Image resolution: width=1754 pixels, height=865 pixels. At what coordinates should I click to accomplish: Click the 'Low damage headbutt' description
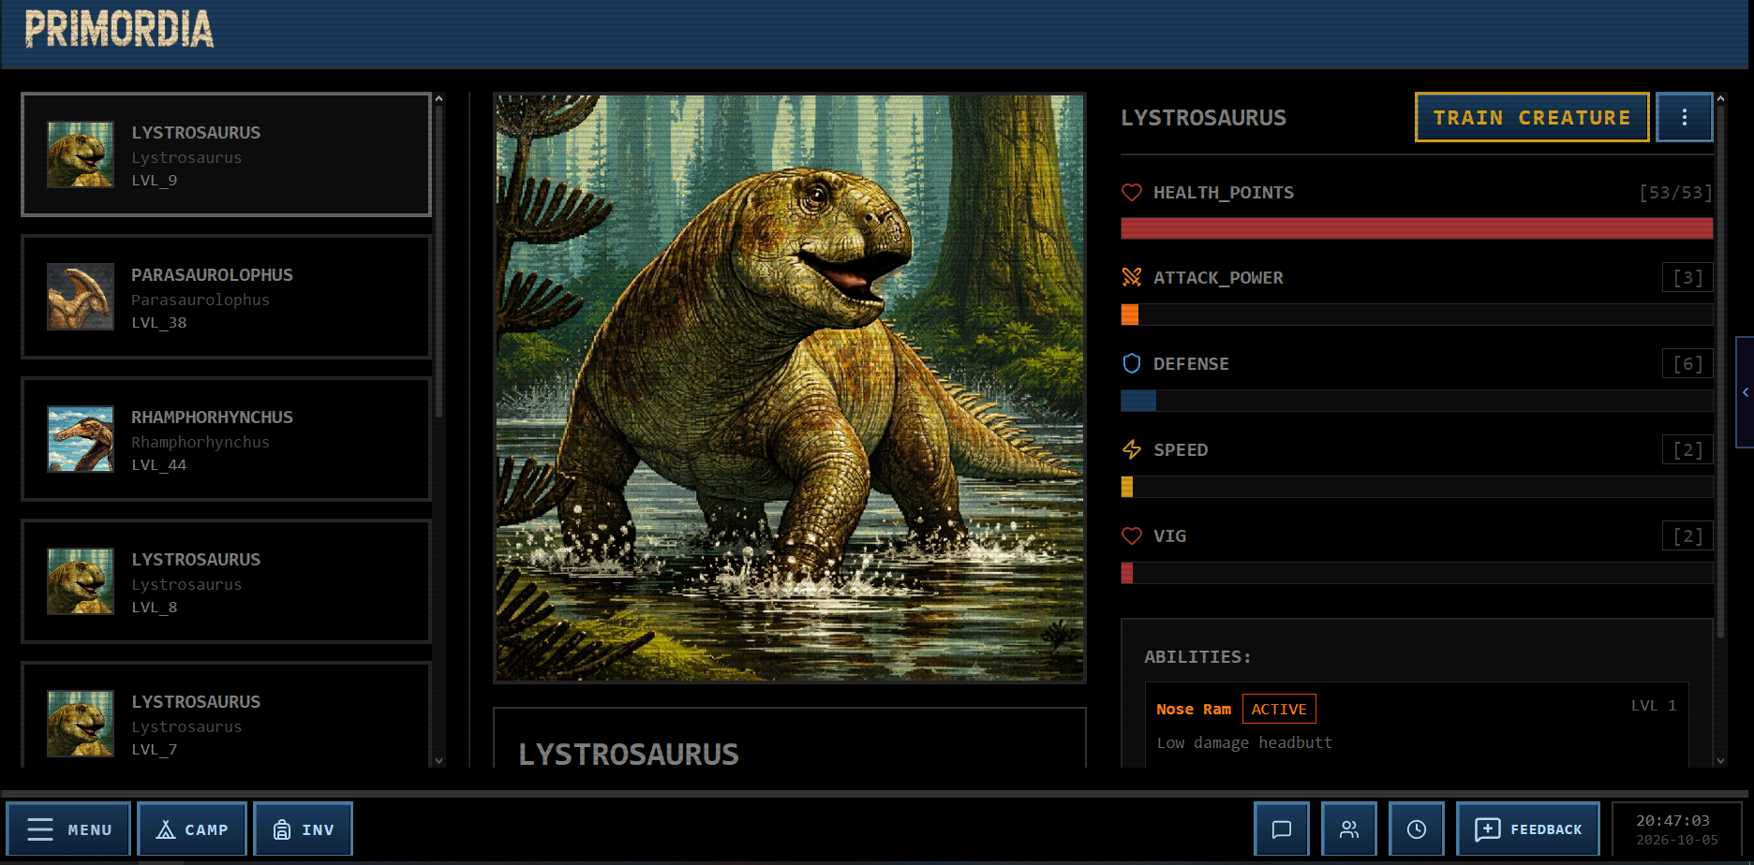coord(1244,742)
